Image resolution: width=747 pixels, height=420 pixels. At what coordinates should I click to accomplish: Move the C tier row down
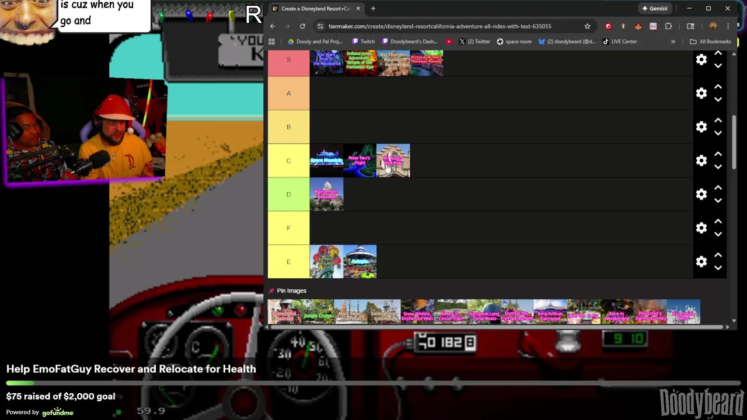click(718, 167)
